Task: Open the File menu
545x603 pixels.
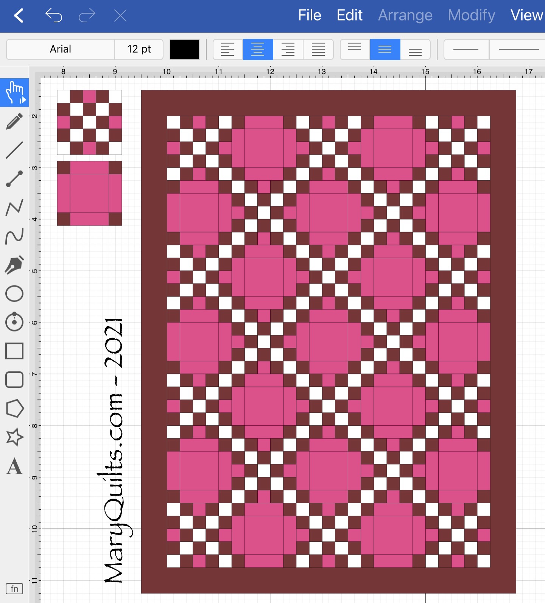Action: [x=309, y=16]
